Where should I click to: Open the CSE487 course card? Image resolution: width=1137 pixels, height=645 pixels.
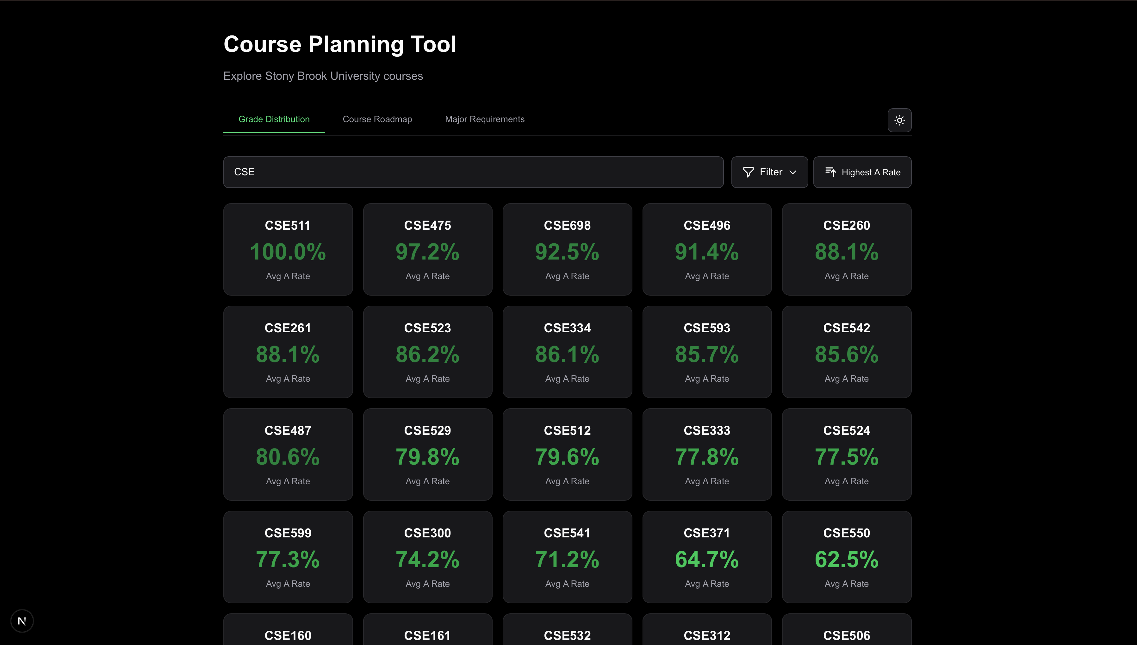288,454
